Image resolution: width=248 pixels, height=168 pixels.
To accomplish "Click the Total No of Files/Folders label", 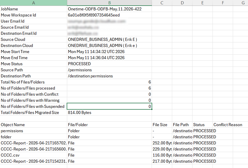I will click(x=23, y=82).
